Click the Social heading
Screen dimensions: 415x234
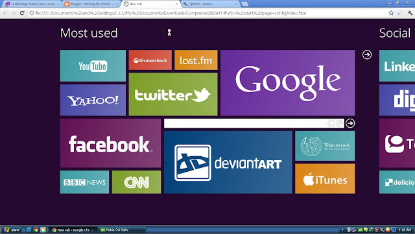point(395,33)
